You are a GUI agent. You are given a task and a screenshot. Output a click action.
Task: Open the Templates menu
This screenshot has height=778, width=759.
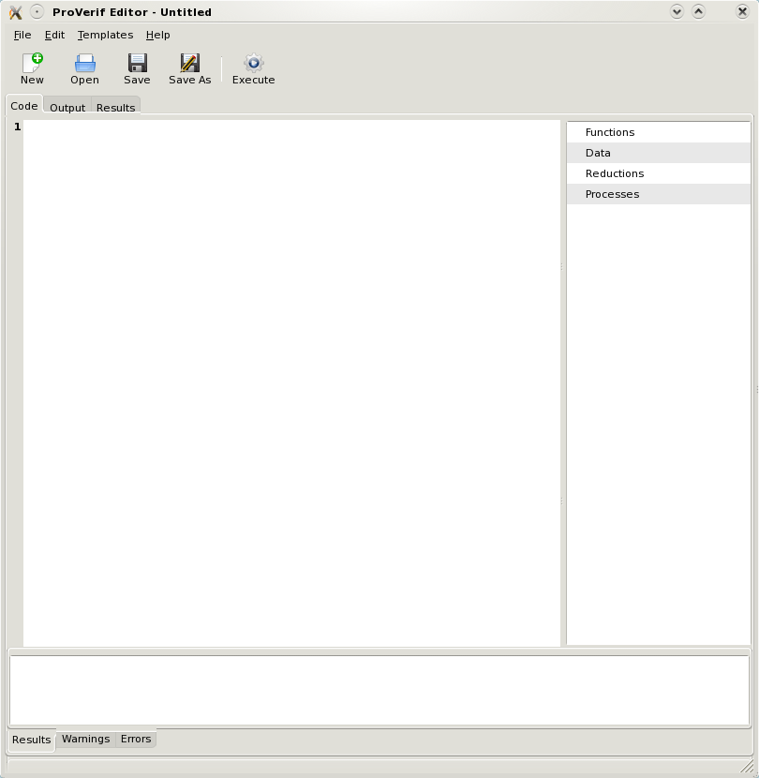(105, 35)
